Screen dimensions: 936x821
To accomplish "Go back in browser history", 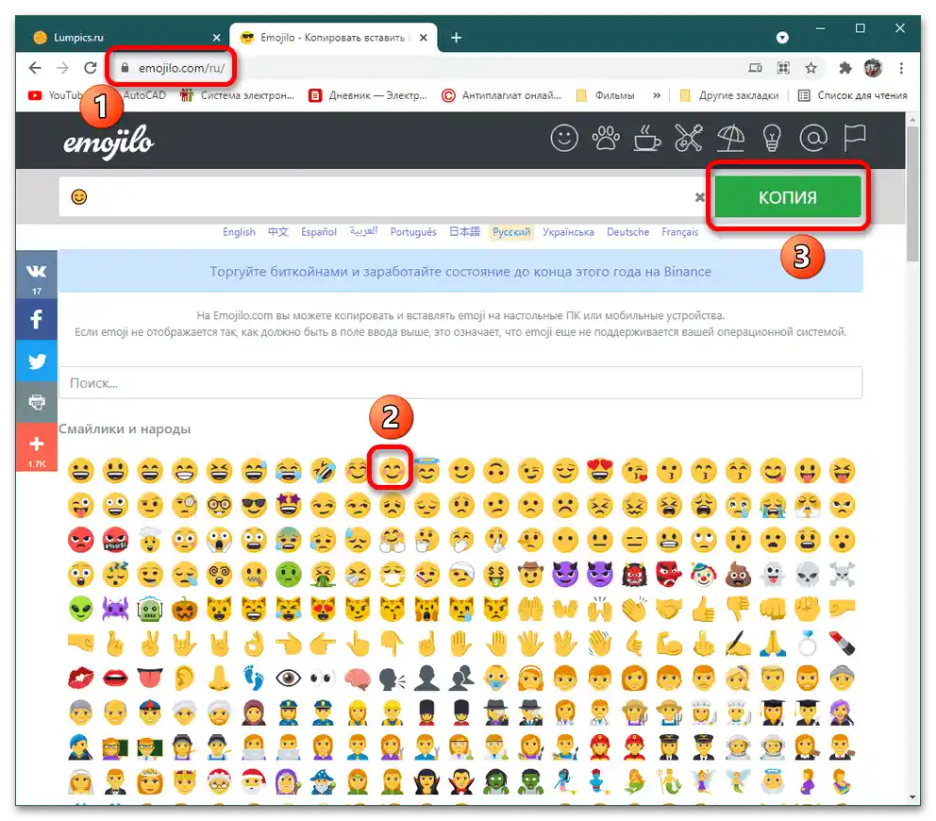I will point(35,68).
